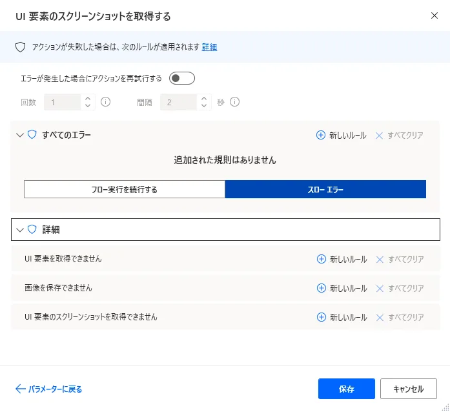Click the info icon next to 回数 spinner
This screenshot has height=412, width=450.
[x=106, y=102]
